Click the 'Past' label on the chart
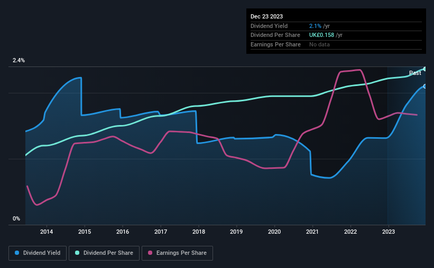Image resolution: width=434 pixels, height=268 pixels. pyautogui.click(x=415, y=73)
